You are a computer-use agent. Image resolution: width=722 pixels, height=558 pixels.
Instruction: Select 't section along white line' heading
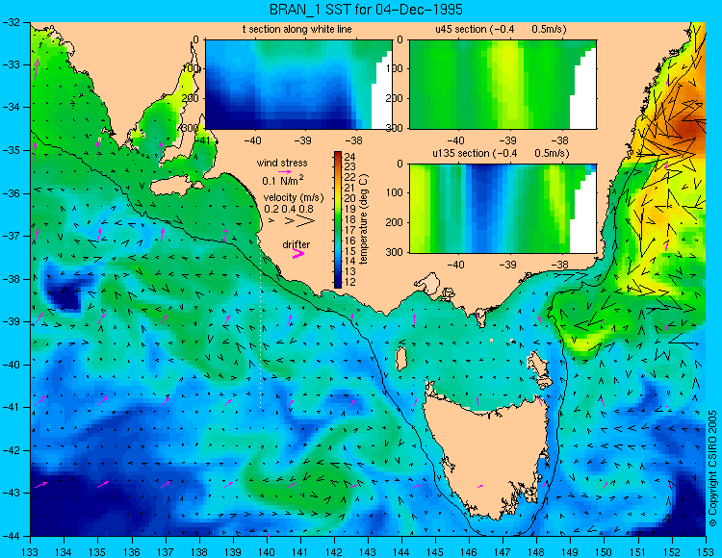pyautogui.click(x=297, y=29)
